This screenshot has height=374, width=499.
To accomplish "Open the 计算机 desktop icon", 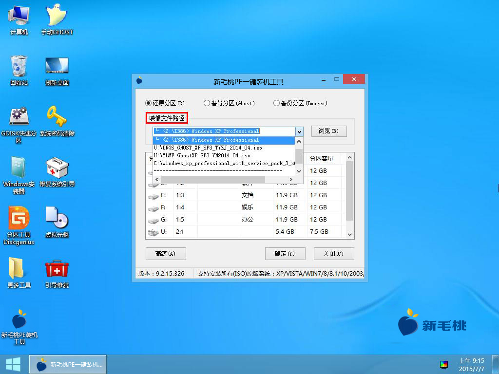I will tap(19, 19).
